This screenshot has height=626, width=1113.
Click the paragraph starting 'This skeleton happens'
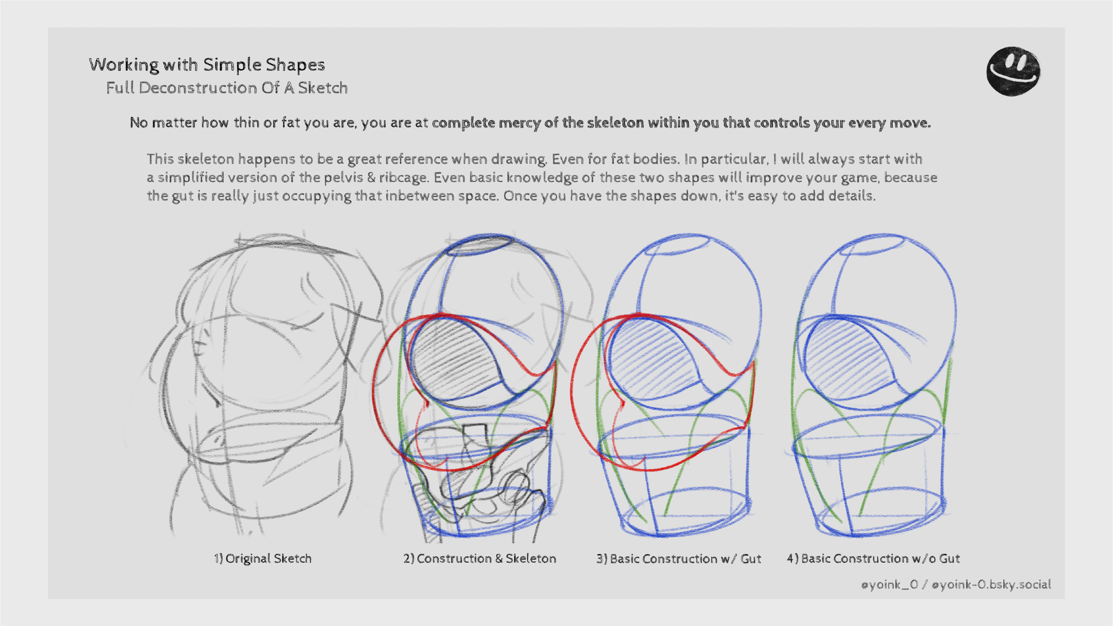[542, 178]
